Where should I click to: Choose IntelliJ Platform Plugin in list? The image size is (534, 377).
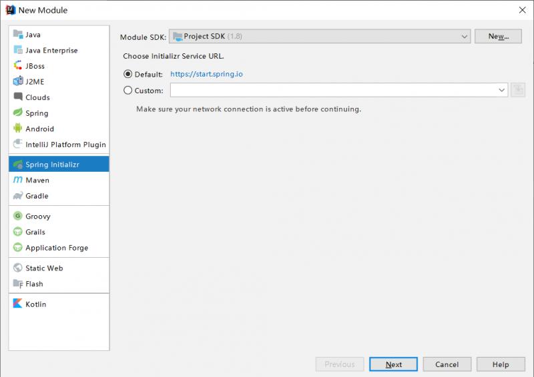pyautogui.click(x=65, y=145)
